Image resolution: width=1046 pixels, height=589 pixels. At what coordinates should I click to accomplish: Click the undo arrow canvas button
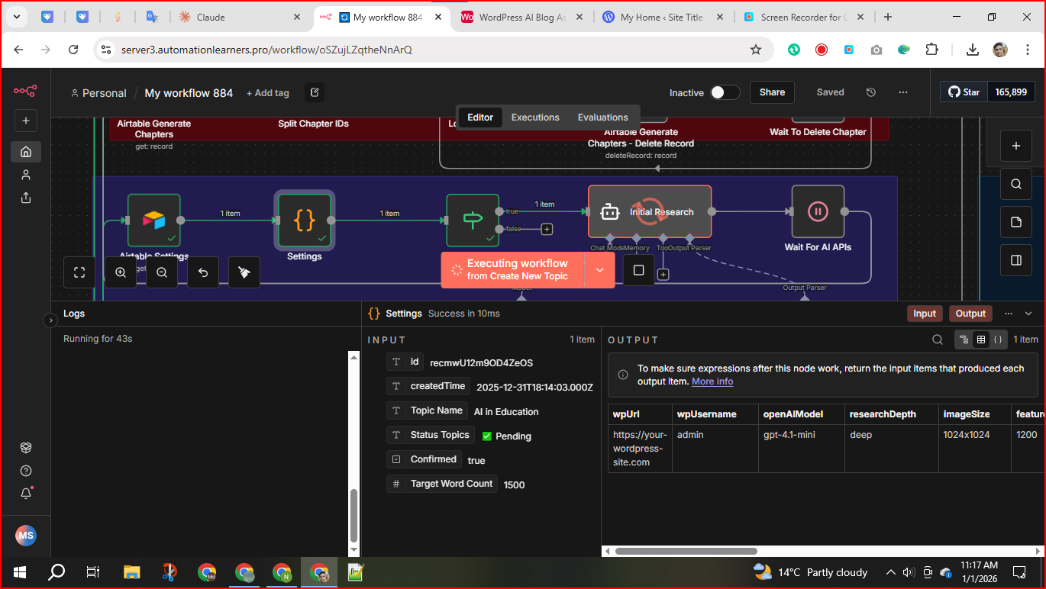tap(203, 272)
